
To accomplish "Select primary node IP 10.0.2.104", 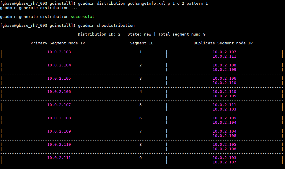I will (59, 65).
